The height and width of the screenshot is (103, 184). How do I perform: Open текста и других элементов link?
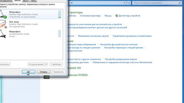[x=84, y=59]
